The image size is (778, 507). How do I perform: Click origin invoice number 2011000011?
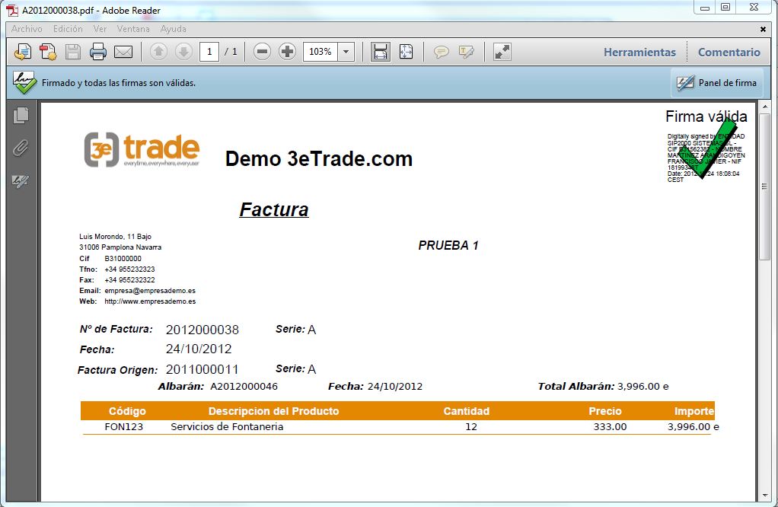coord(202,369)
